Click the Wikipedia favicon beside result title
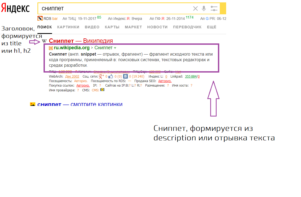 tap(44, 41)
